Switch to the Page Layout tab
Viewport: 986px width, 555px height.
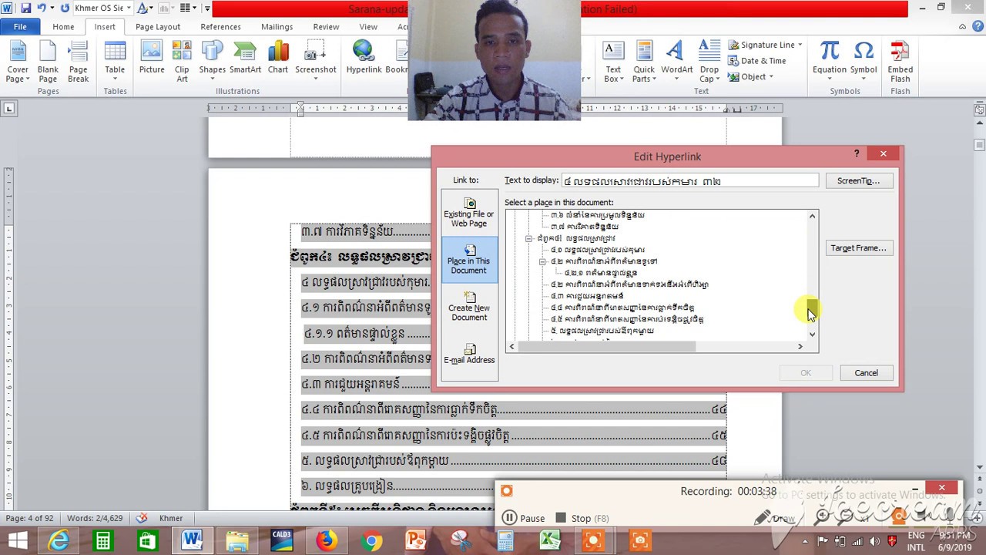(158, 26)
